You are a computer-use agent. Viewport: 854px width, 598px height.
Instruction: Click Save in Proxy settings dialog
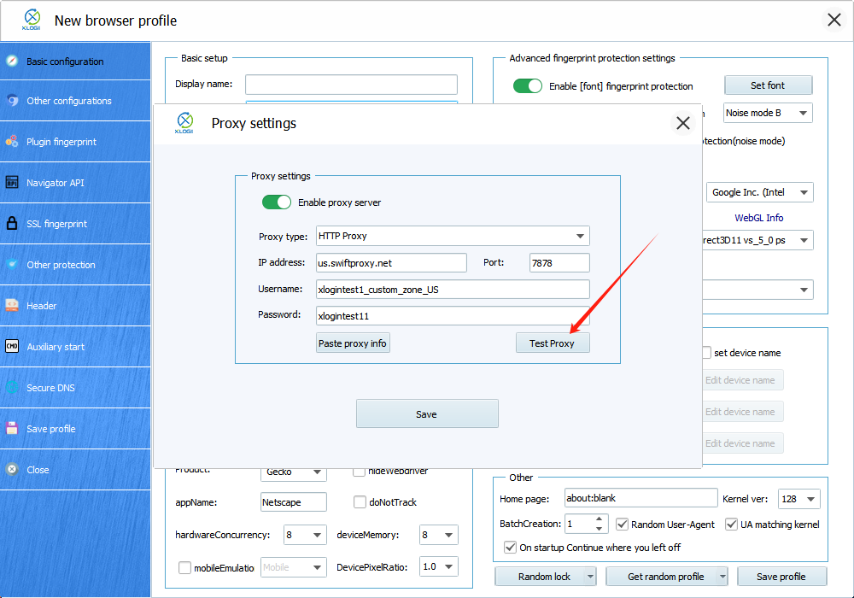coord(427,414)
